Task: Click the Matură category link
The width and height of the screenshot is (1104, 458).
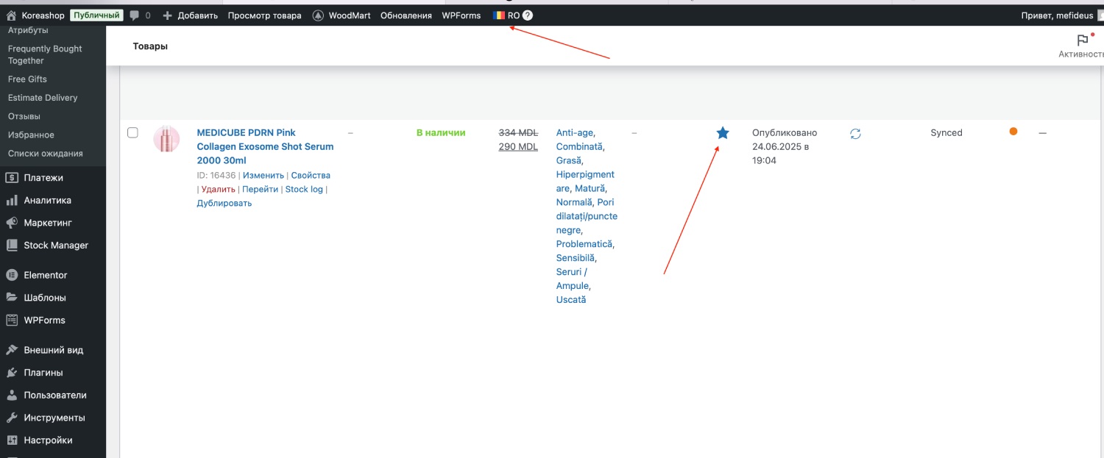Action: pyautogui.click(x=590, y=188)
